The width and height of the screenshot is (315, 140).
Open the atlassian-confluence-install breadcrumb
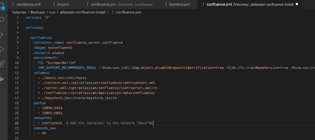(82, 12)
